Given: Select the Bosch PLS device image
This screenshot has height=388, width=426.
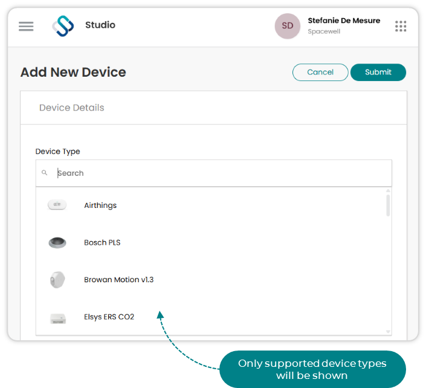Looking at the screenshot, I should click(57, 242).
